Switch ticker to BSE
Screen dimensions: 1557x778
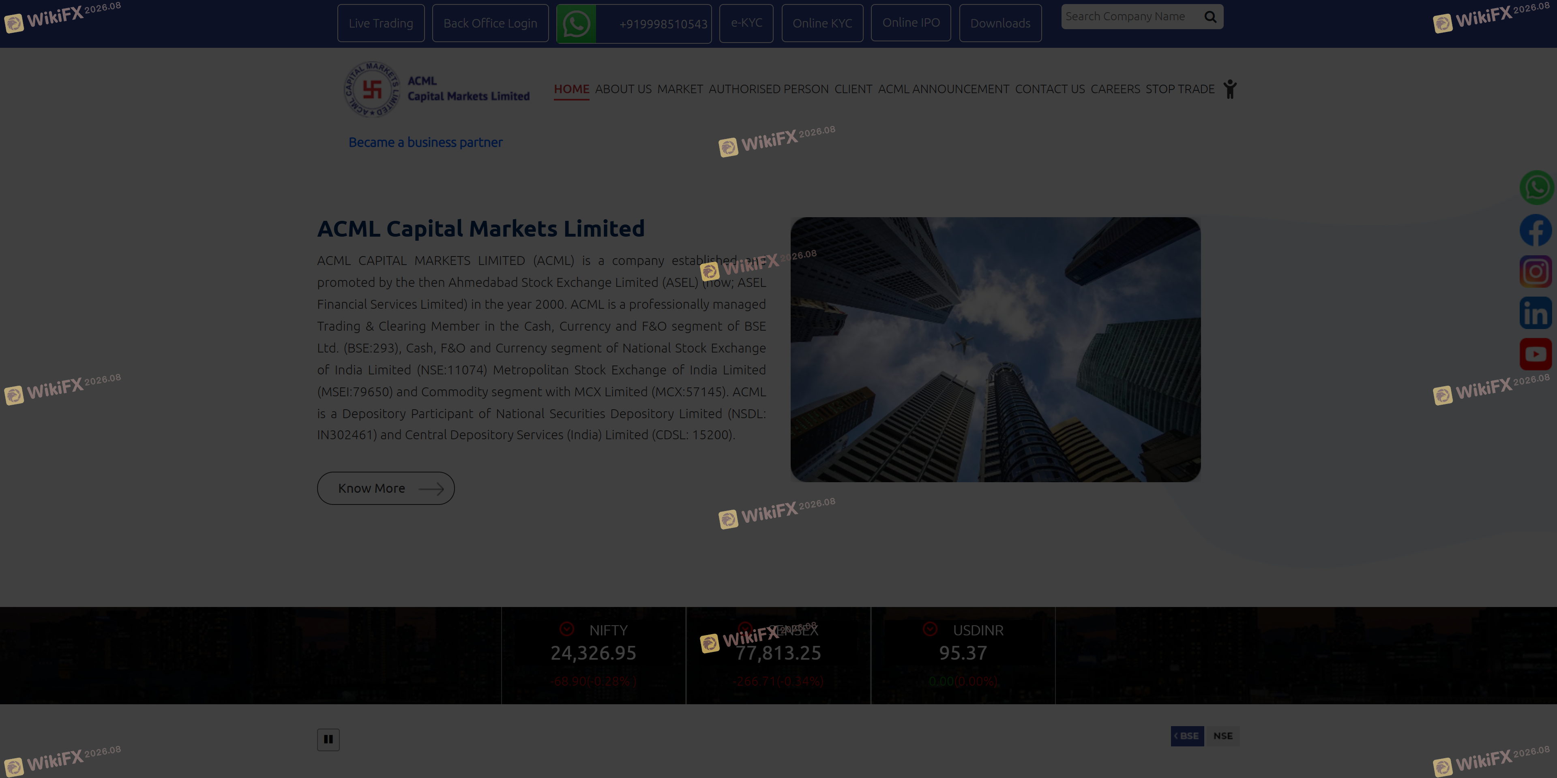(x=1187, y=736)
